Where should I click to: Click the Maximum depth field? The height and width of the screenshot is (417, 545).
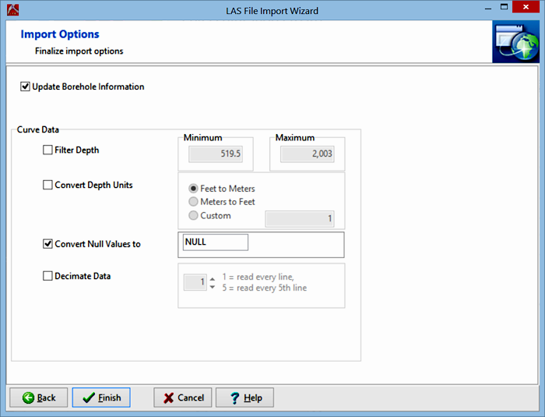click(307, 154)
